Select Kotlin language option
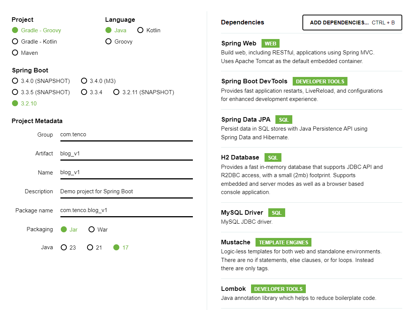 point(149,30)
